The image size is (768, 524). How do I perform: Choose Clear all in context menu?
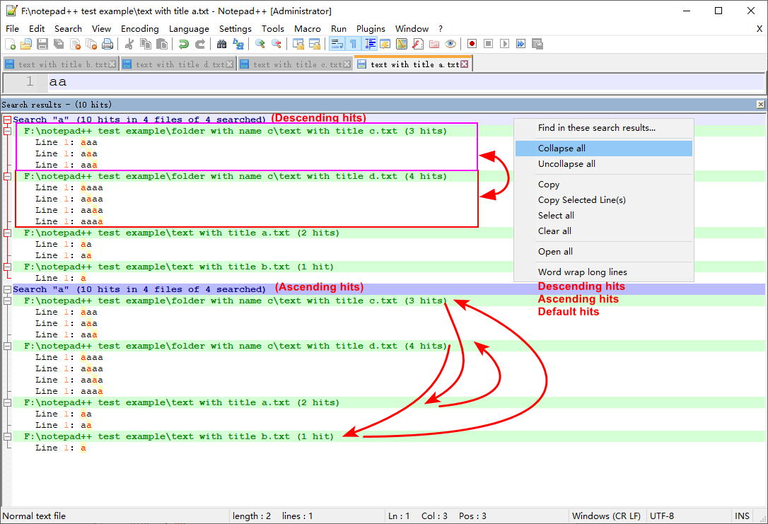(603, 231)
